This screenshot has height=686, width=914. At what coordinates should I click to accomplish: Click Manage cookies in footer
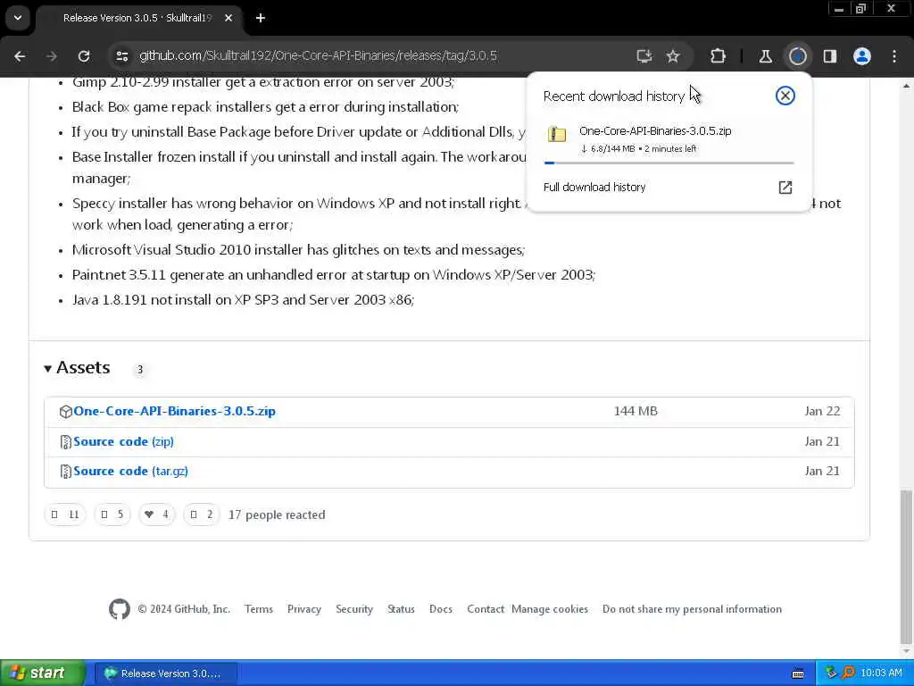(550, 609)
